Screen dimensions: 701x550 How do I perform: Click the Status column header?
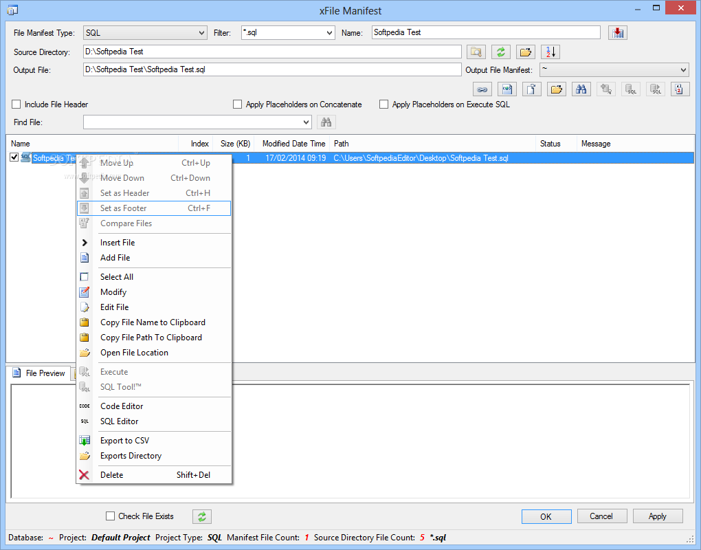[x=557, y=144]
